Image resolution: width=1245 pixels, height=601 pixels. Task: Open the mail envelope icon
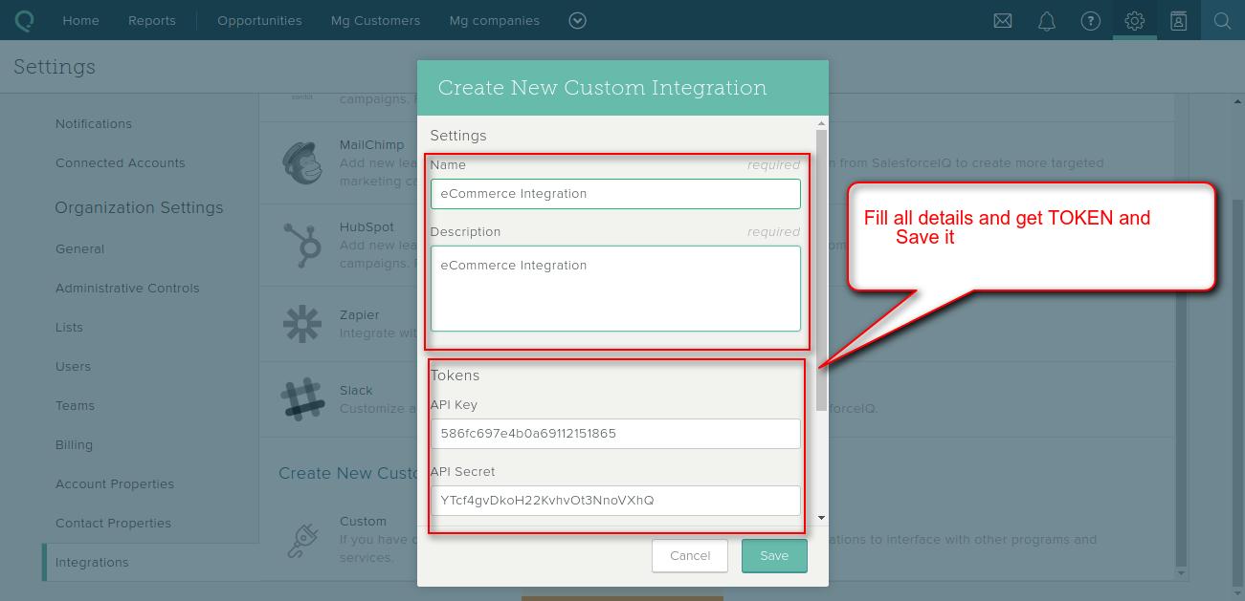point(1003,20)
